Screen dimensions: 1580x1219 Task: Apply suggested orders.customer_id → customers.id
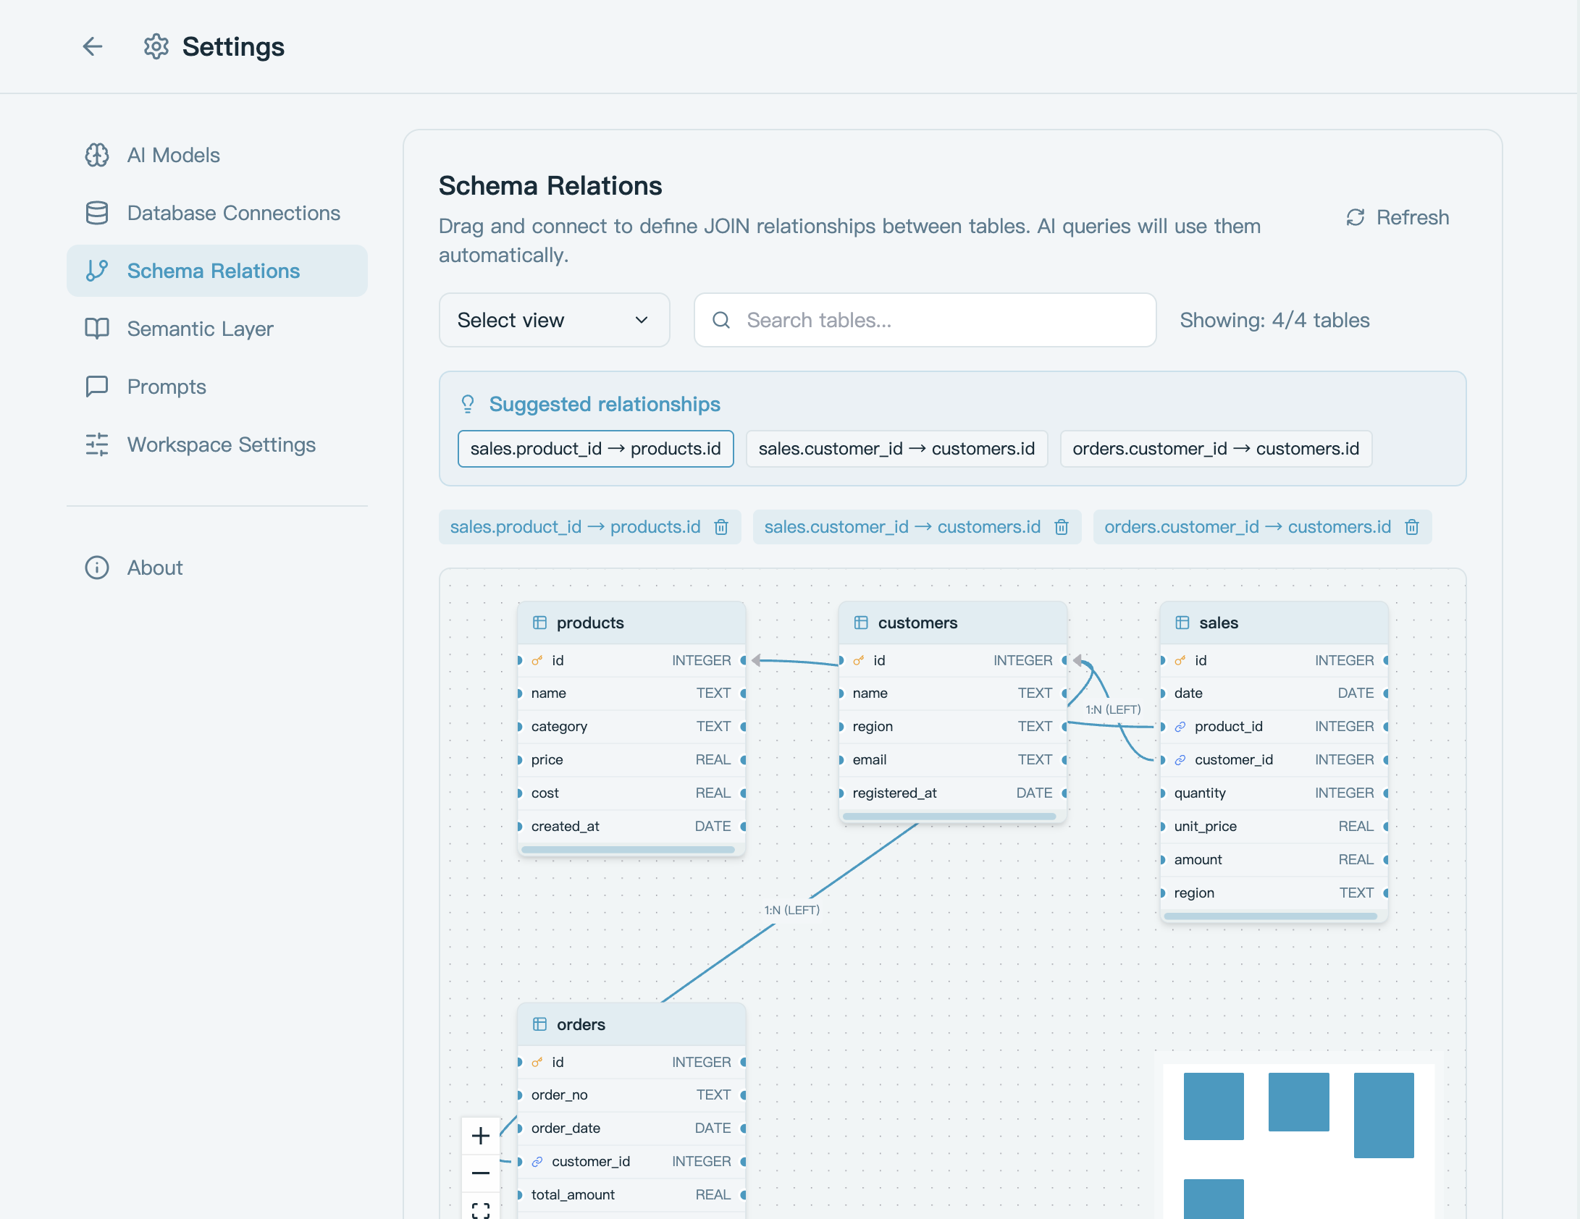click(1216, 449)
